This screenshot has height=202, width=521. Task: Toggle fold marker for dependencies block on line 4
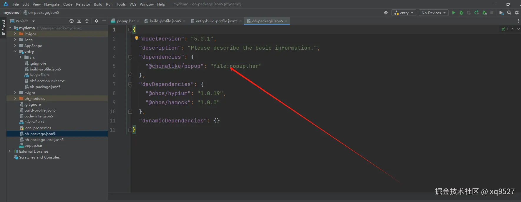pos(130,57)
